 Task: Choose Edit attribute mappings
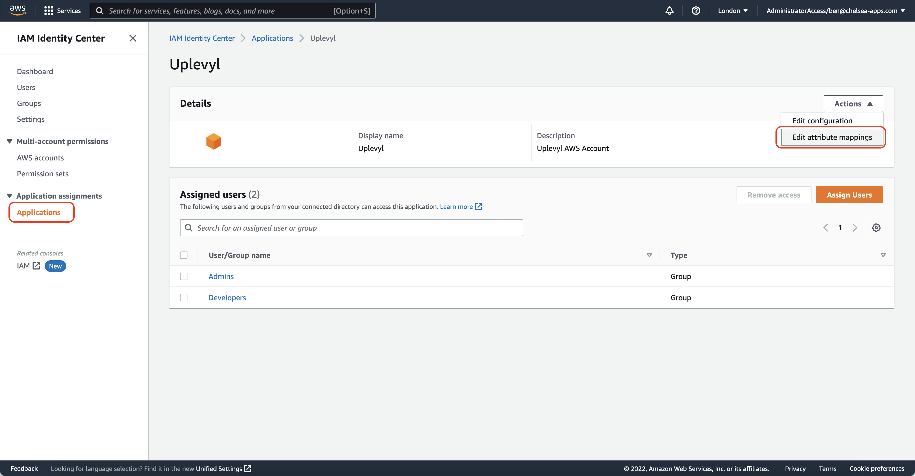point(832,137)
